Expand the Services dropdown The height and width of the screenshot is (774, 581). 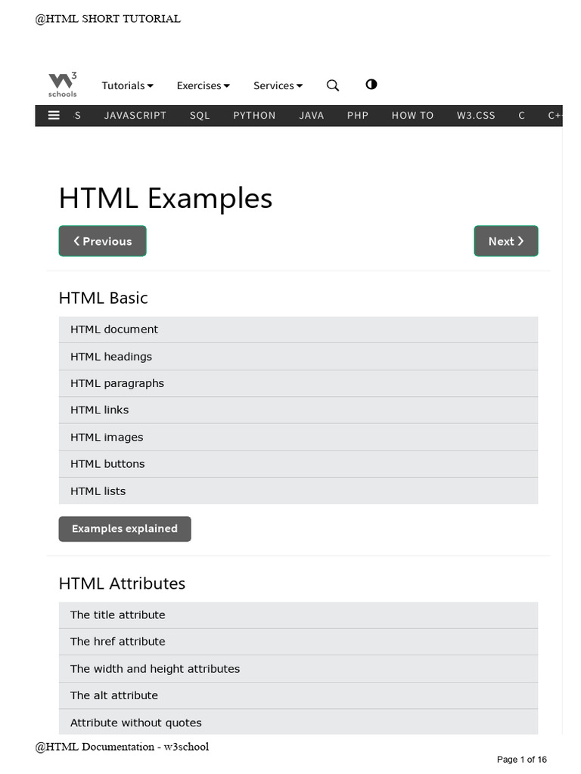[278, 85]
